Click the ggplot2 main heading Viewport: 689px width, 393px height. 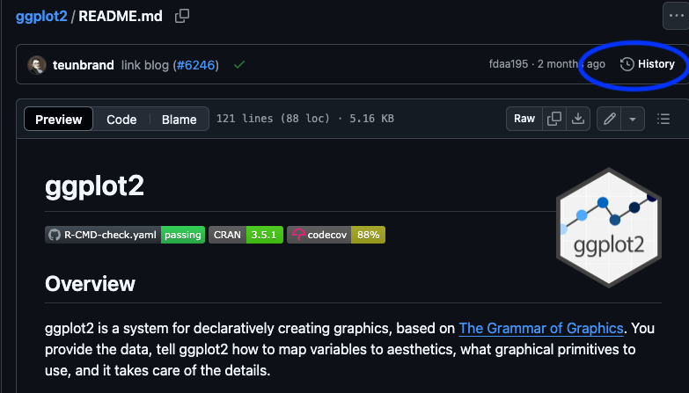94,186
